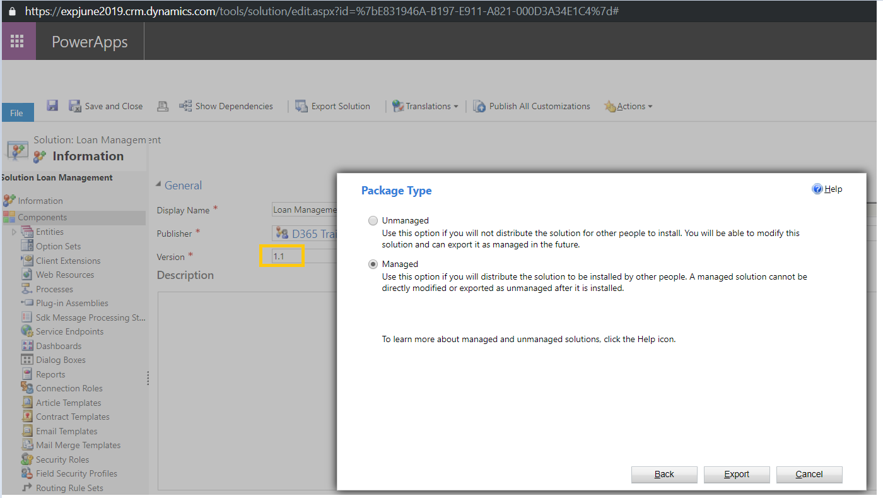Click the Save floppy disk icon
Viewport: 883px width, 498px height.
coord(52,105)
